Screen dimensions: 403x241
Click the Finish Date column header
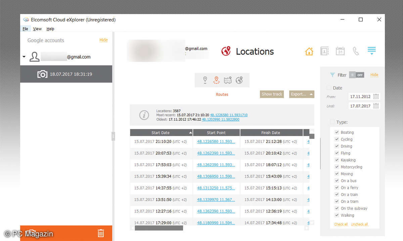(x=271, y=133)
